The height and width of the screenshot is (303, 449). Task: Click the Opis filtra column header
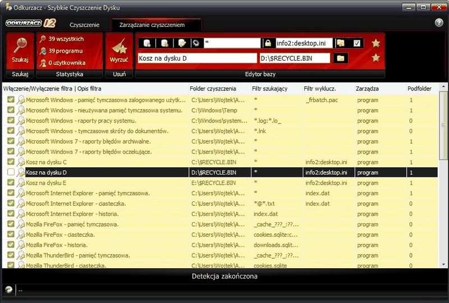click(89, 89)
